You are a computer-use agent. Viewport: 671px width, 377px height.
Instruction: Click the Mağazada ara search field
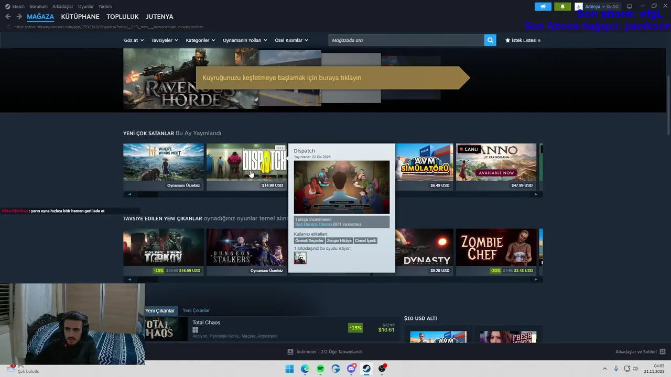[x=406, y=40]
